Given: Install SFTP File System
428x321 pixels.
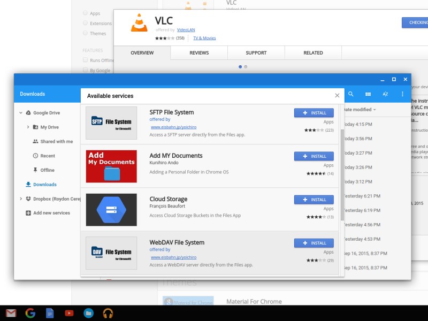Looking at the screenshot, I should [314, 113].
